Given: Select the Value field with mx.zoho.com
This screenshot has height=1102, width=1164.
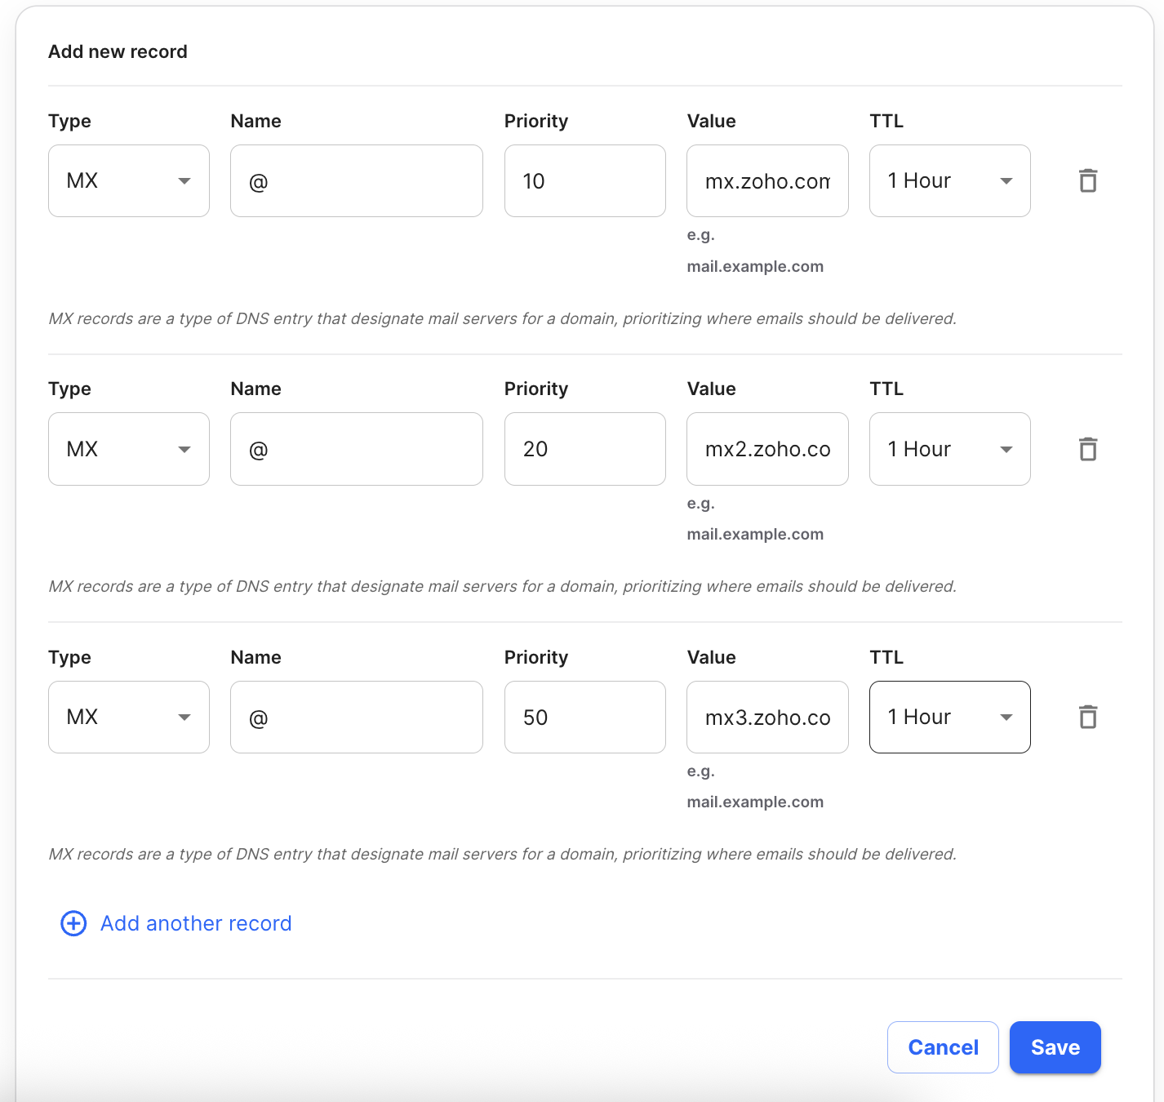Looking at the screenshot, I should point(767,181).
